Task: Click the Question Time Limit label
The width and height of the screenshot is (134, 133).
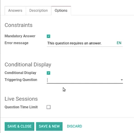Action: click(21, 107)
